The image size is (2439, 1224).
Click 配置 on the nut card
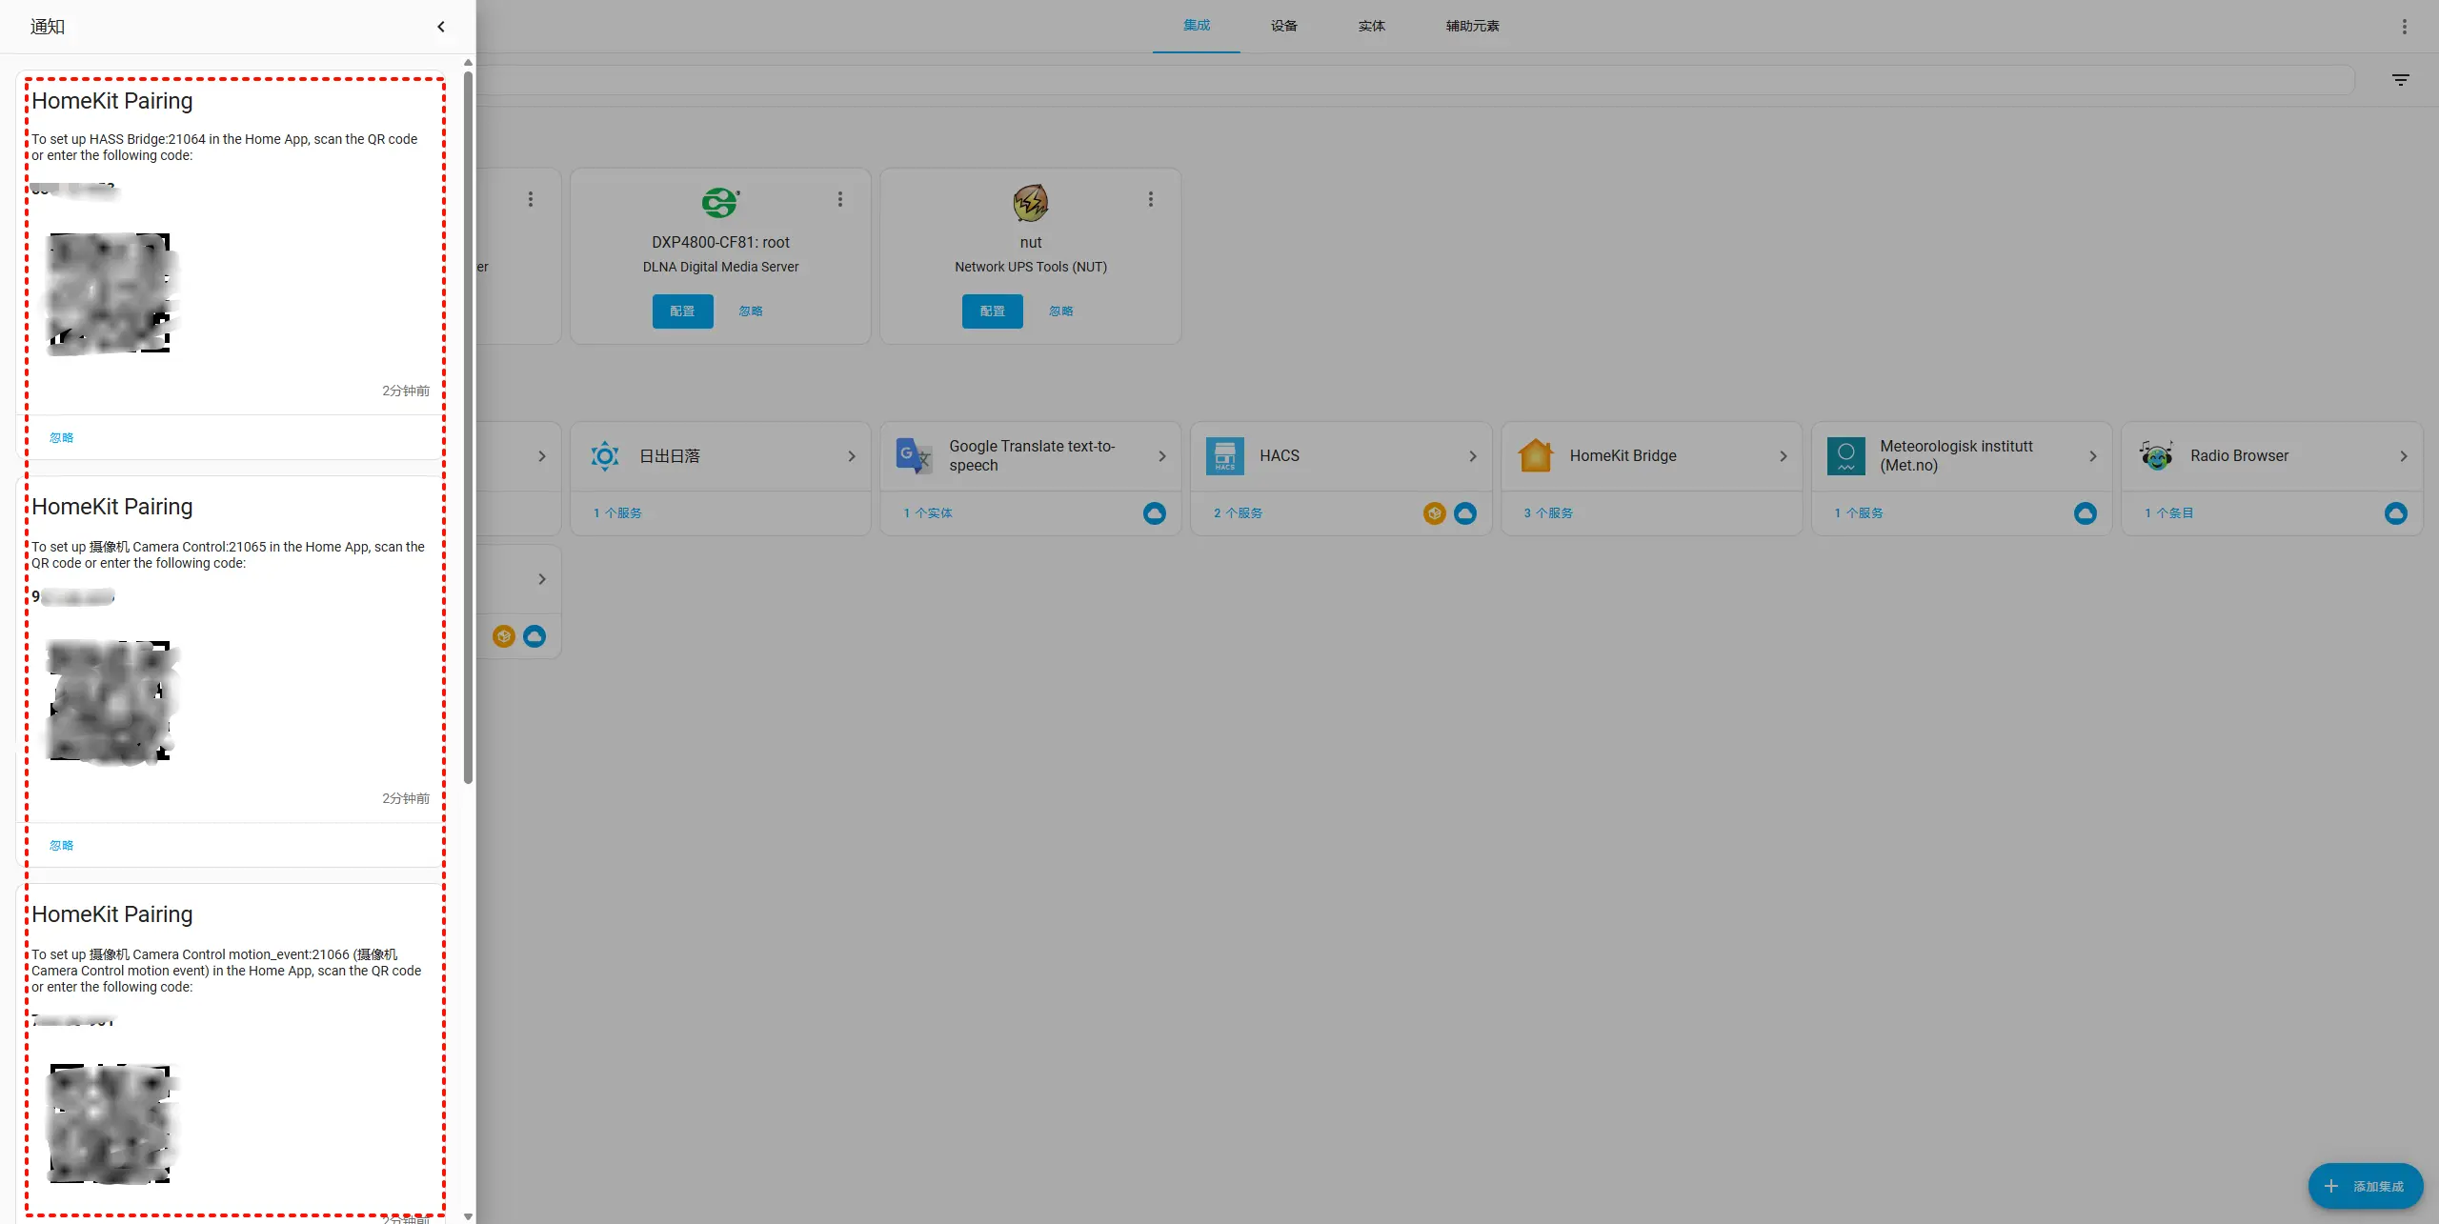[992, 311]
